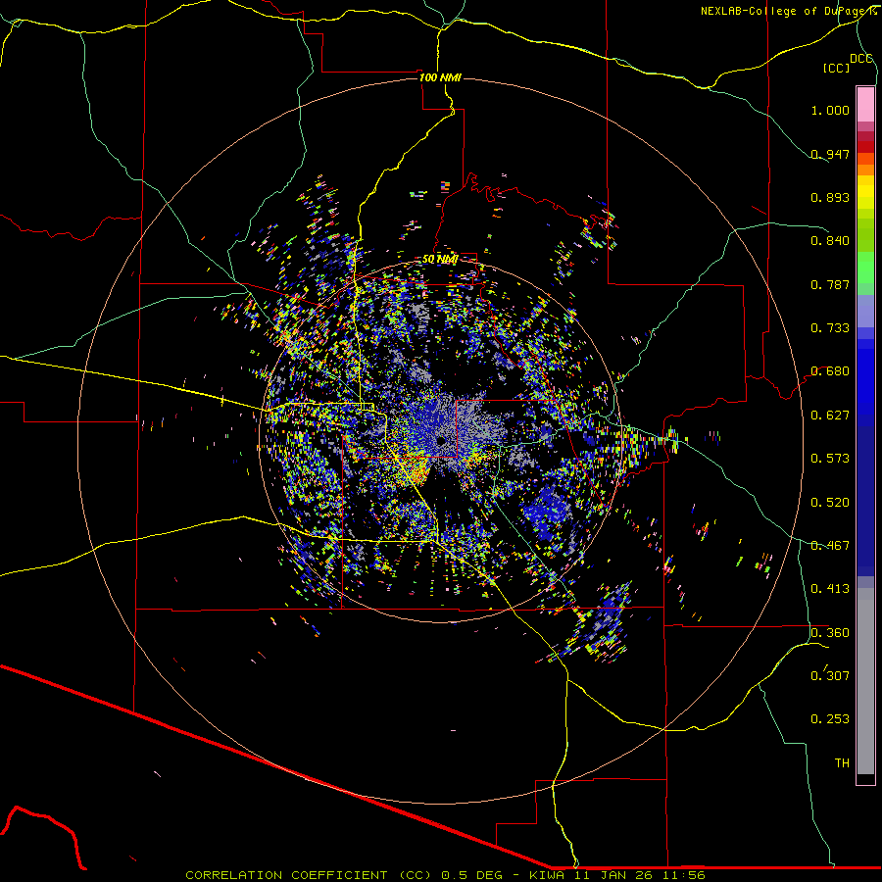Pick the red segment of the color bar
This screenshot has height=882, width=882.
tap(865, 146)
